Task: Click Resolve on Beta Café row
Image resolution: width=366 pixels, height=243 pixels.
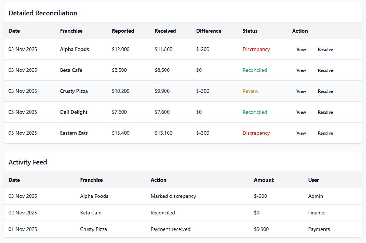Action: [x=325, y=70]
